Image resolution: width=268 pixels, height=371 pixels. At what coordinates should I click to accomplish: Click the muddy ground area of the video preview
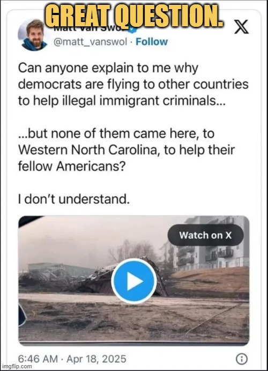click(x=133, y=318)
